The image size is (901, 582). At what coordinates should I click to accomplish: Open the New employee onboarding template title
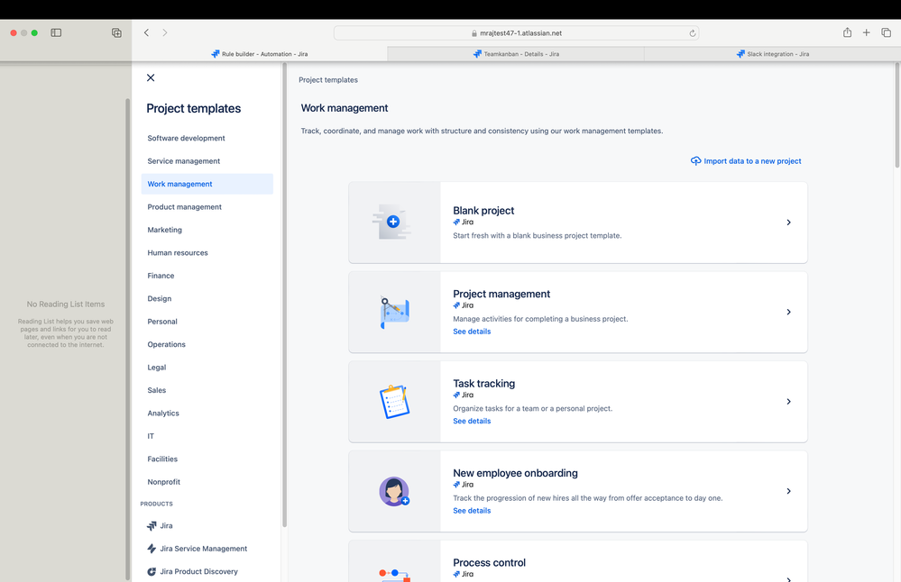pyautogui.click(x=515, y=473)
